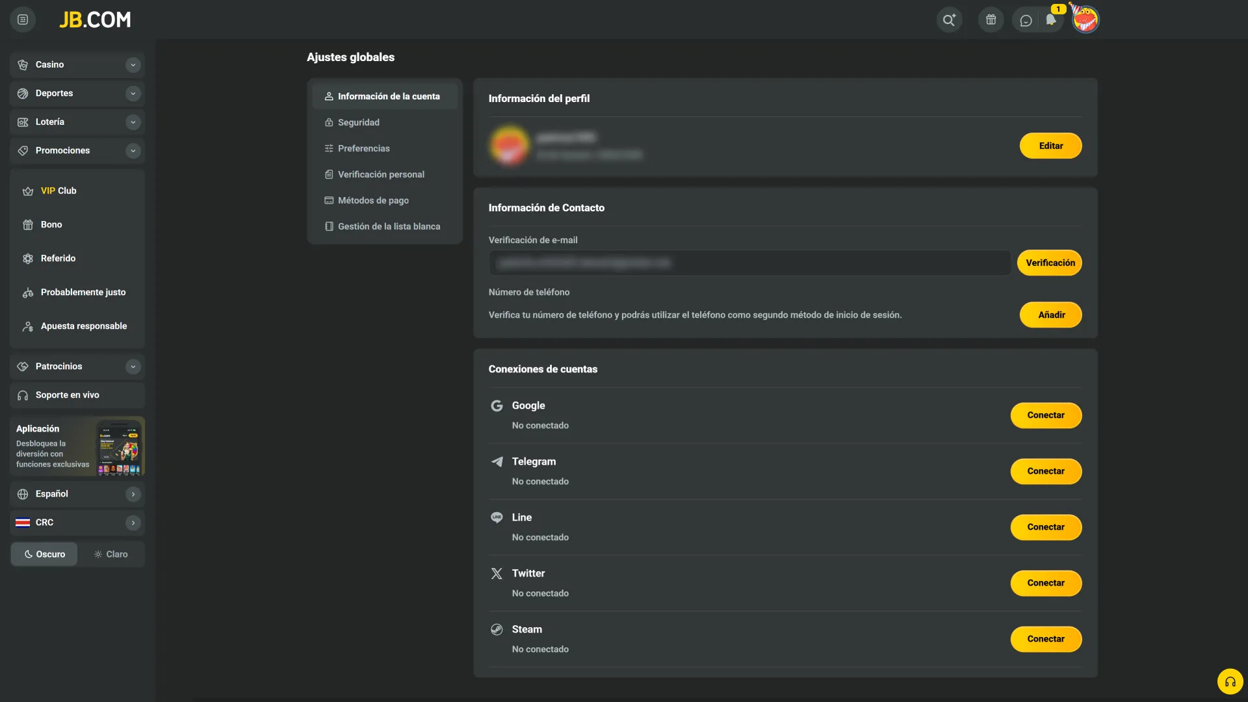Open the search icon in top bar
The width and height of the screenshot is (1248, 702).
click(949, 19)
